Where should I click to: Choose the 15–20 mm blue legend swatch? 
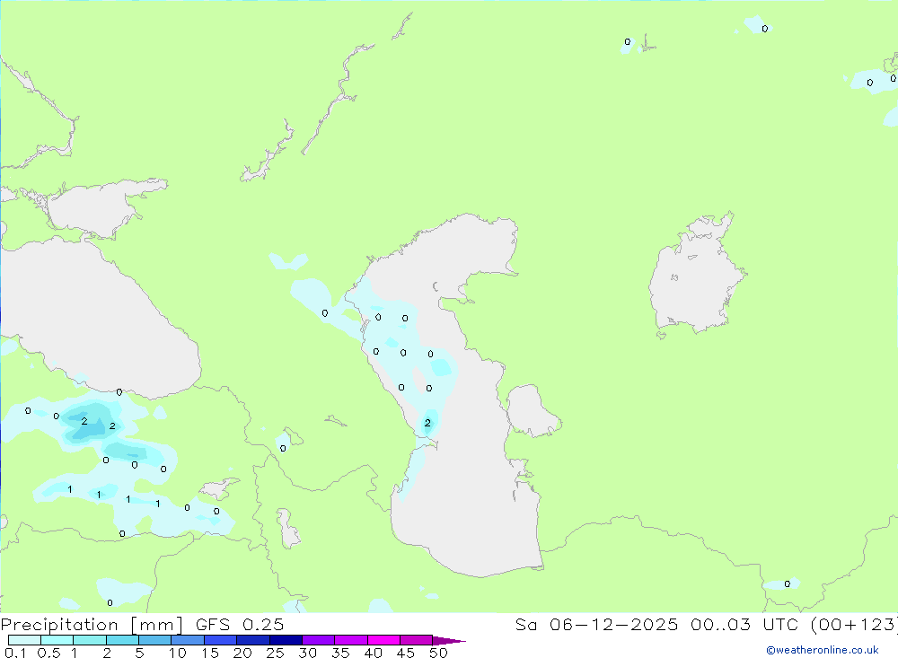[220, 640]
